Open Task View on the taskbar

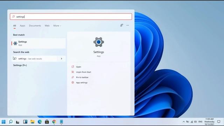(x=18, y=122)
